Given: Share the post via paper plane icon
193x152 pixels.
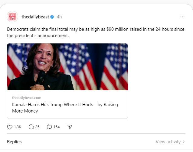Looking at the screenshot, I should [x=70, y=127].
